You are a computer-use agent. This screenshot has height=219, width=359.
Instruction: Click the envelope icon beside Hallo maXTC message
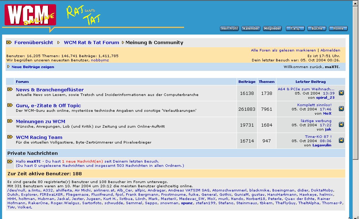point(10,161)
